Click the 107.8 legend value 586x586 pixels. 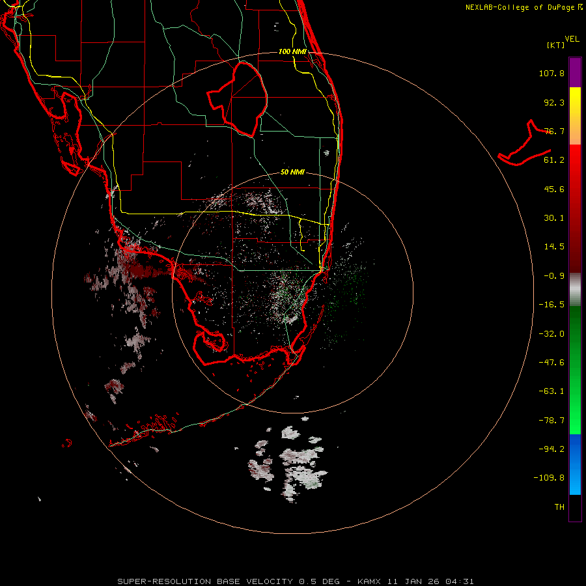[551, 73]
